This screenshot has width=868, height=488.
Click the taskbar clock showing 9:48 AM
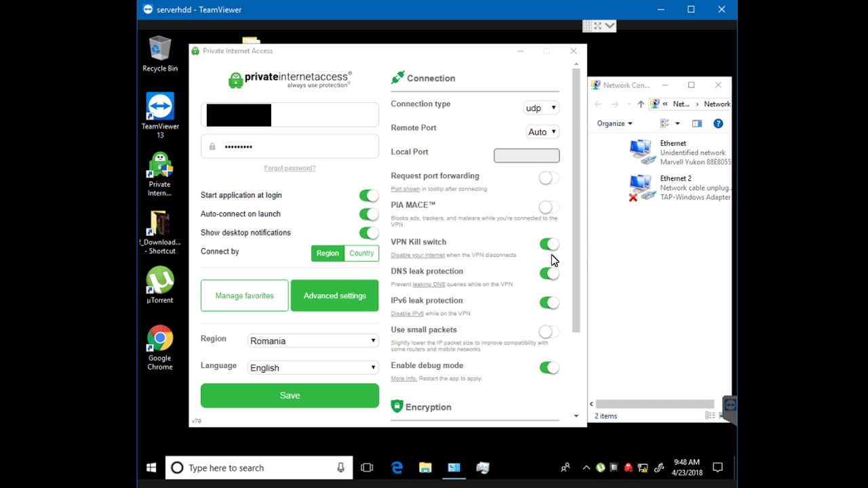pyautogui.click(x=686, y=468)
